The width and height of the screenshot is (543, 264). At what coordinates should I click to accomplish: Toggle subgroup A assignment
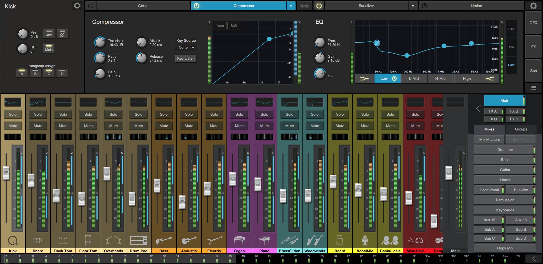pyautogui.click(x=22, y=73)
